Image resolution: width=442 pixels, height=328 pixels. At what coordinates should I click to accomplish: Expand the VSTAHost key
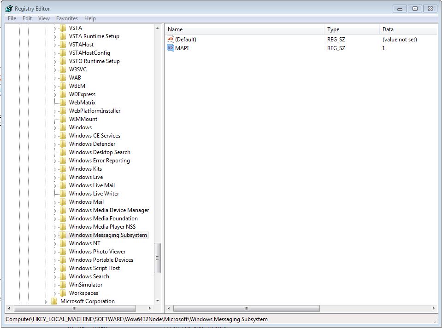coord(55,45)
